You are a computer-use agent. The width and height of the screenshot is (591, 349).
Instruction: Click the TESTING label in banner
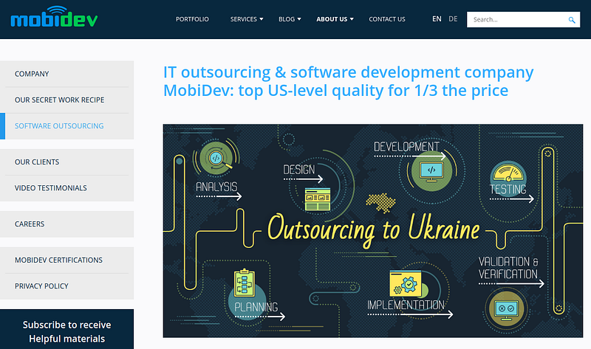(508, 190)
